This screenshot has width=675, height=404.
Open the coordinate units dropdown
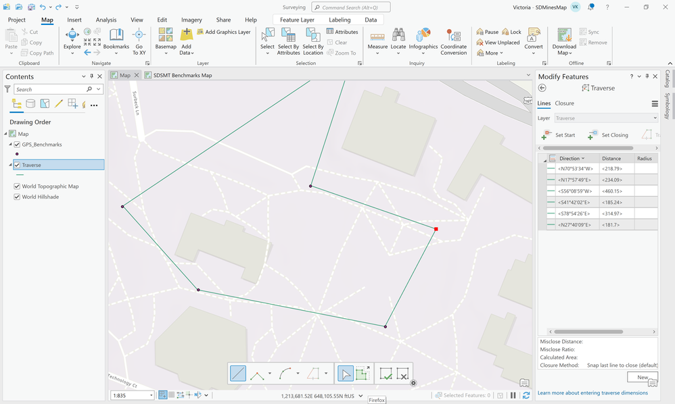pyautogui.click(x=360, y=396)
